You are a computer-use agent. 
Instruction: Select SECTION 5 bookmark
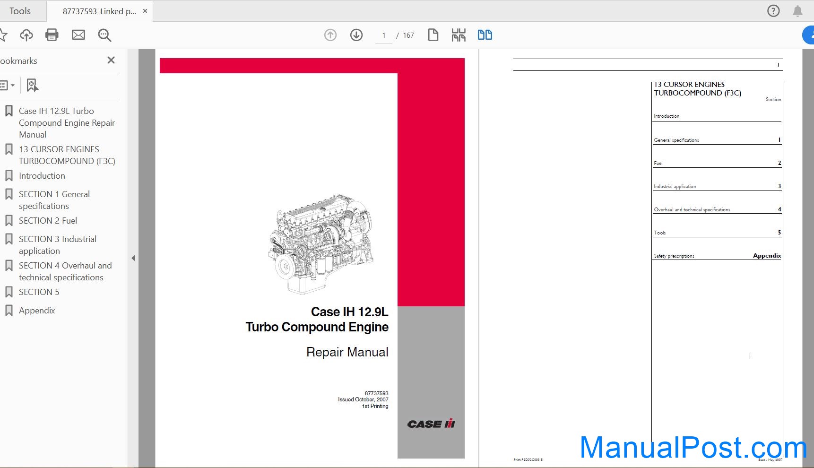click(39, 292)
